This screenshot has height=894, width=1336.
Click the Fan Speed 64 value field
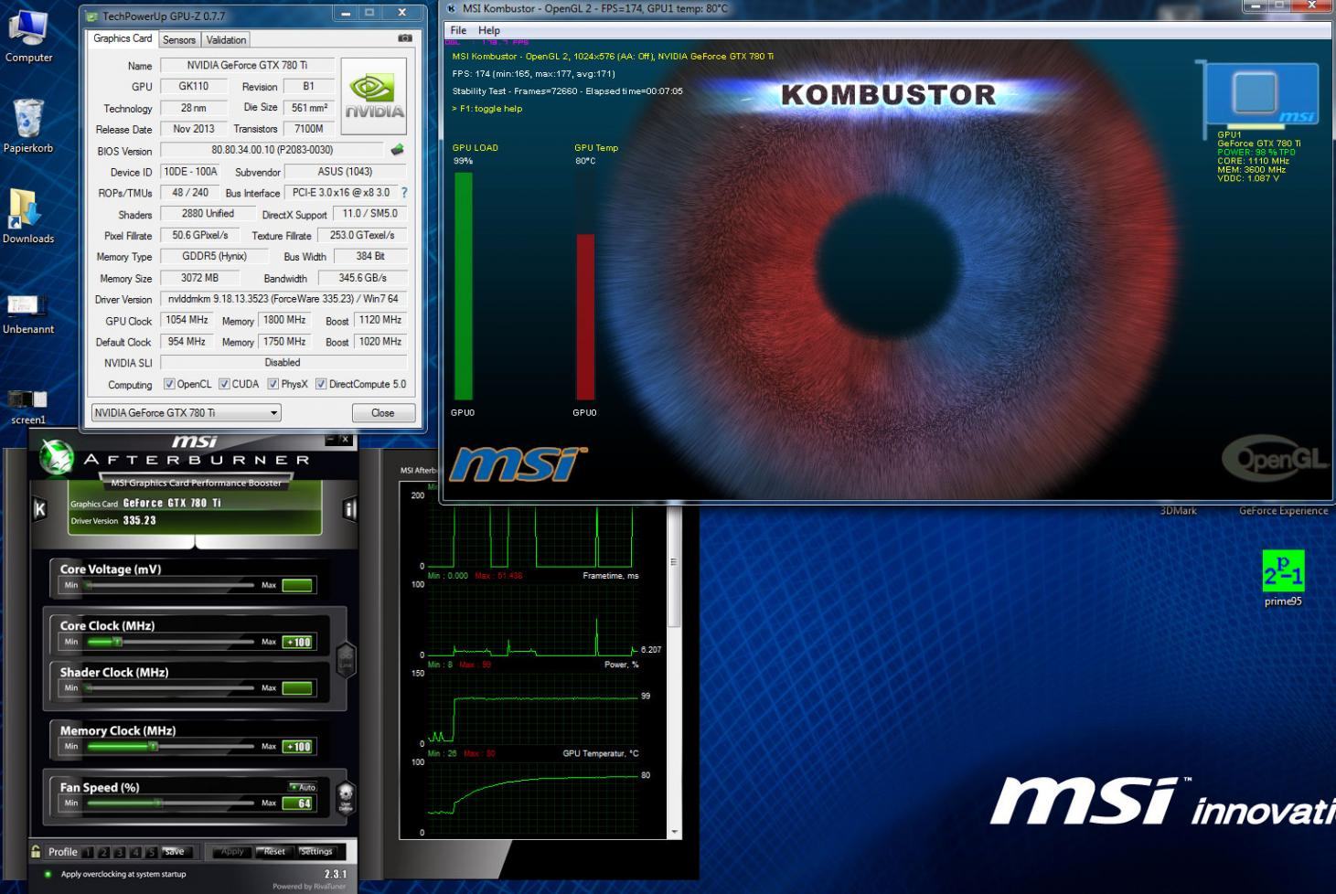tap(297, 803)
